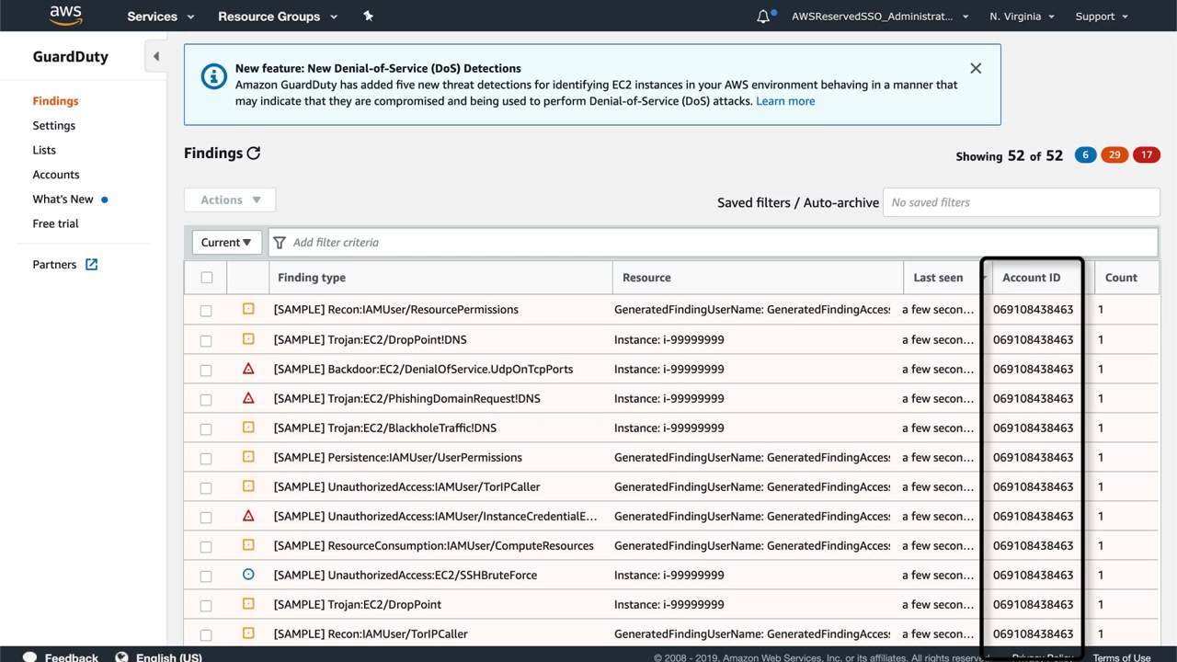Follow the Learn more link

[x=784, y=101]
